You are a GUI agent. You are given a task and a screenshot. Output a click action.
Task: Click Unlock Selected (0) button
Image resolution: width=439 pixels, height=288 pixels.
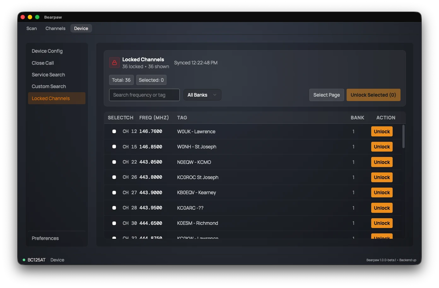pyautogui.click(x=373, y=95)
